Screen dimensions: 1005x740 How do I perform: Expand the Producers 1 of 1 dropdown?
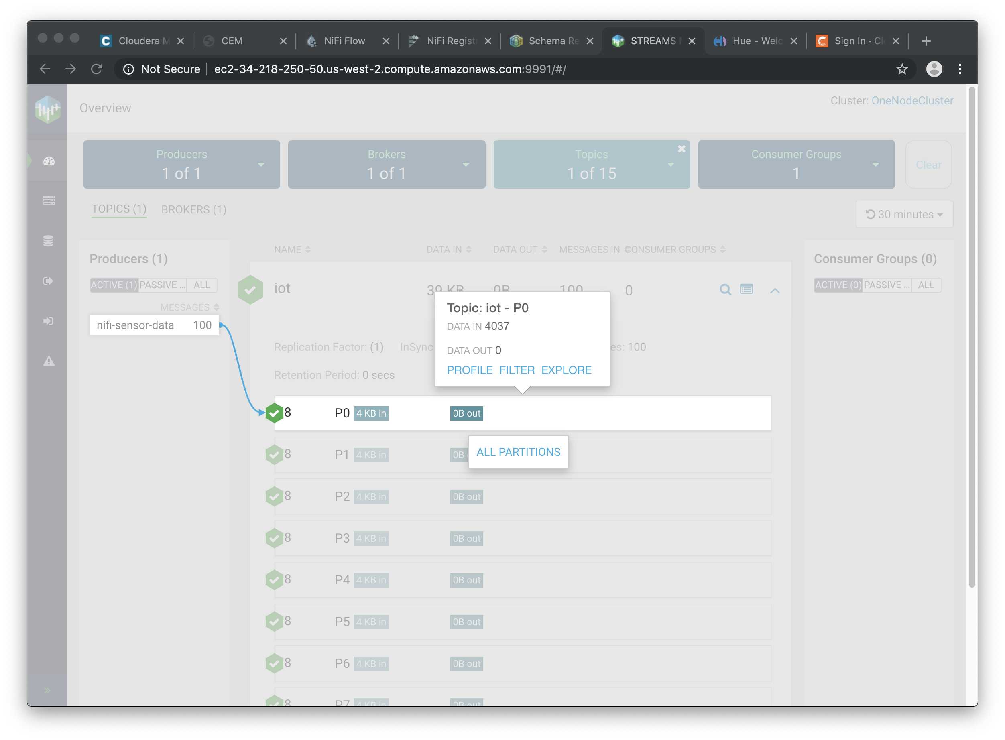coord(261,165)
